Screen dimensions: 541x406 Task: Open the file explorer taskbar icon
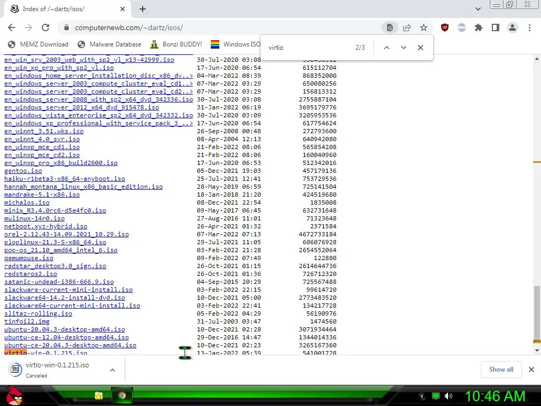[99, 395]
